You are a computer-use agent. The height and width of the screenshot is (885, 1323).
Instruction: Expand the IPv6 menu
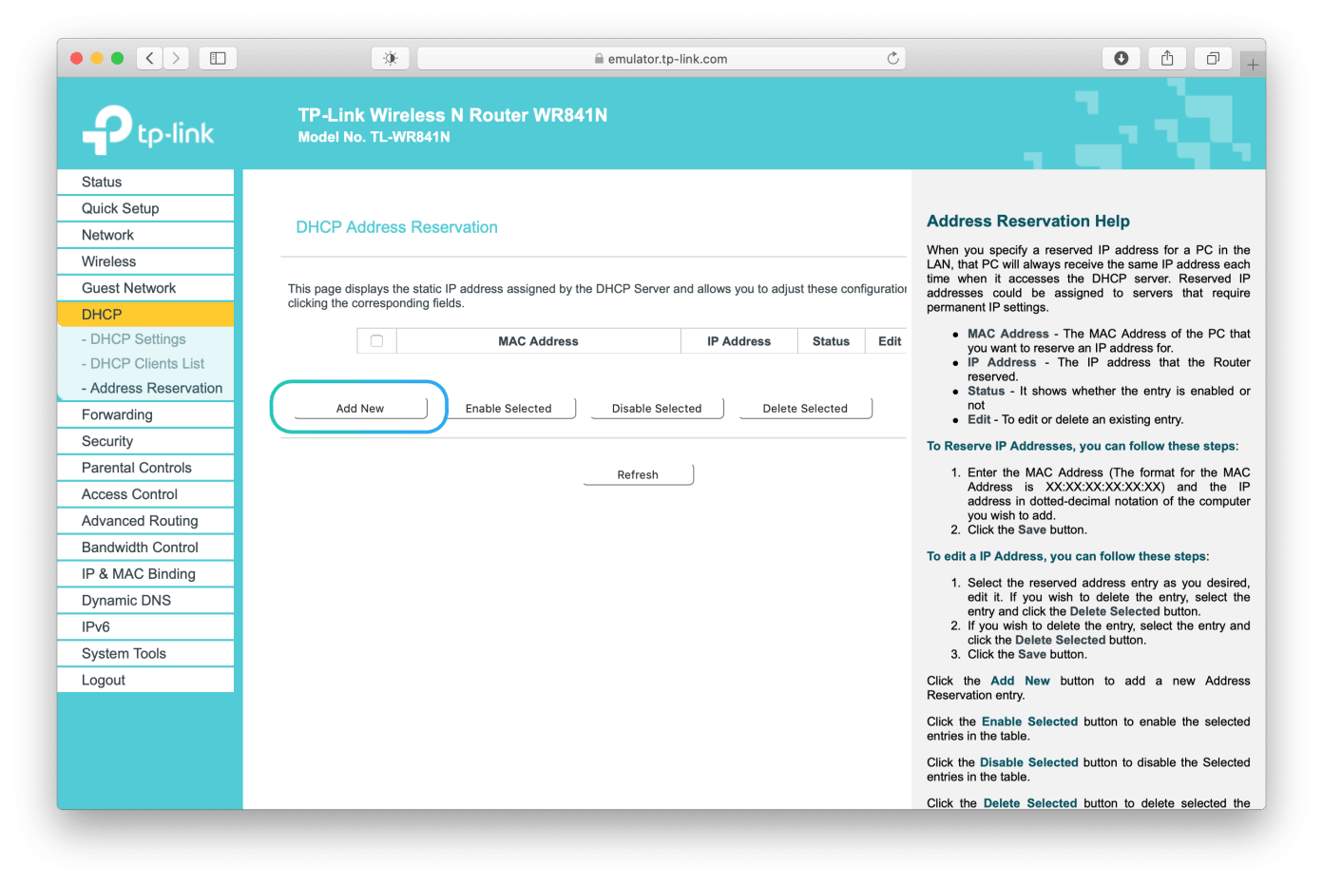point(145,627)
